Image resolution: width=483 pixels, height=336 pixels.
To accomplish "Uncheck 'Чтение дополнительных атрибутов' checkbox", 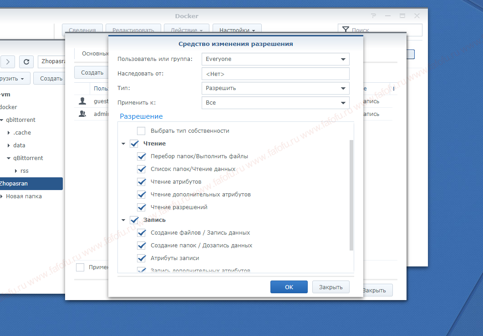I will tap(142, 195).
